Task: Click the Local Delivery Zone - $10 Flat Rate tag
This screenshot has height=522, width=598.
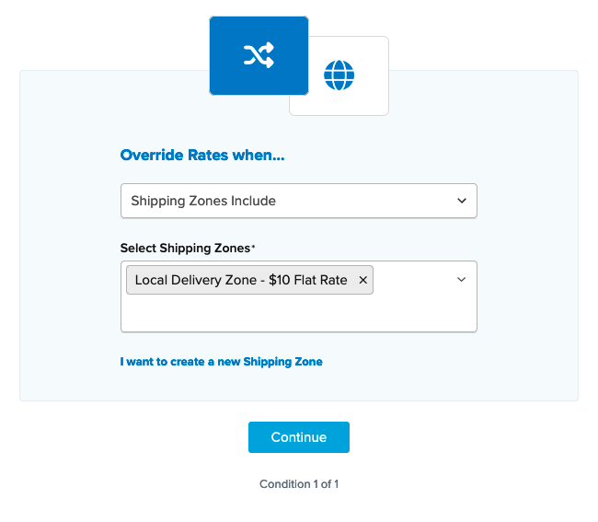Action: [x=241, y=280]
